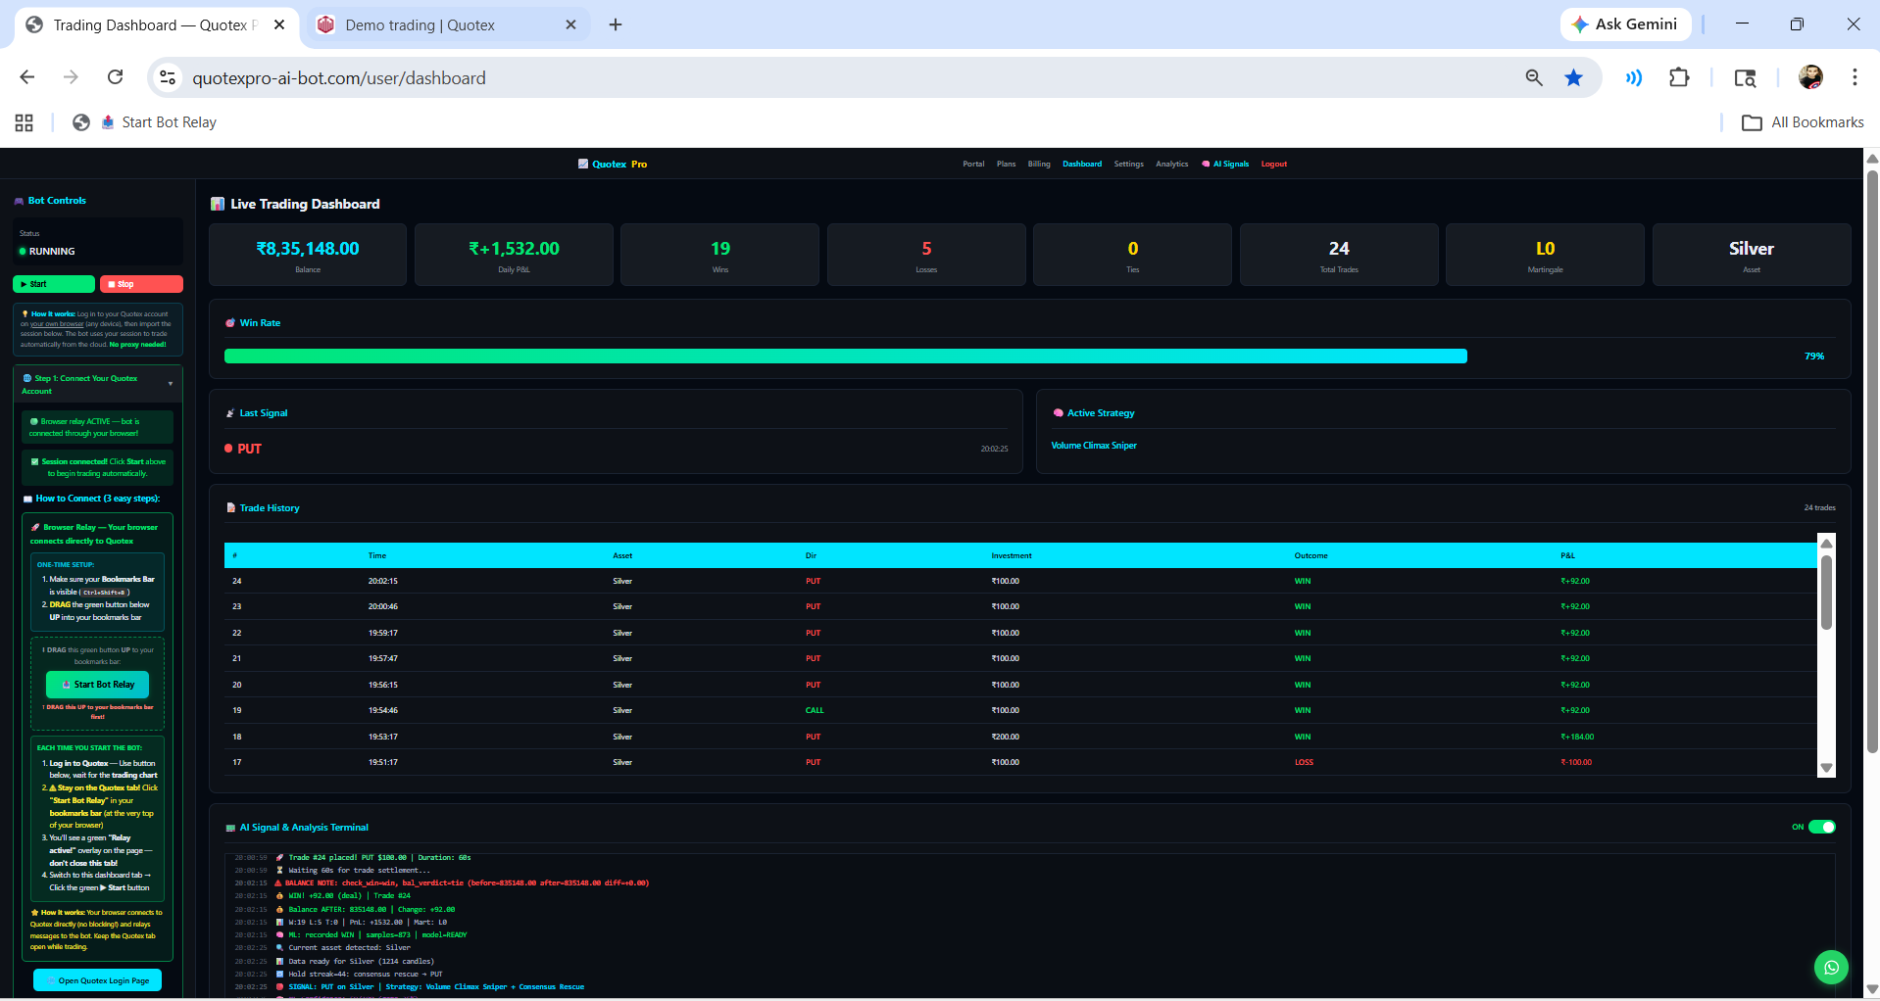
Task: Open the site information icon in the address bar
Action: click(x=168, y=77)
